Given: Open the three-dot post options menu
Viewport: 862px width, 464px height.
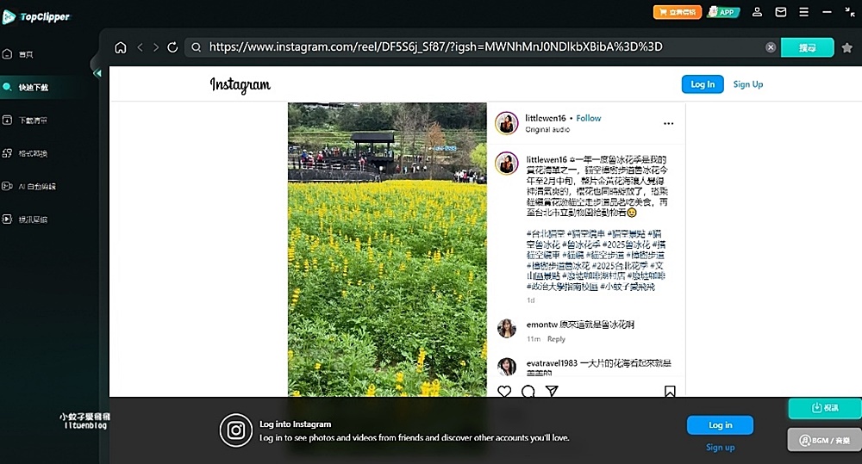Looking at the screenshot, I should coord(669,124).
